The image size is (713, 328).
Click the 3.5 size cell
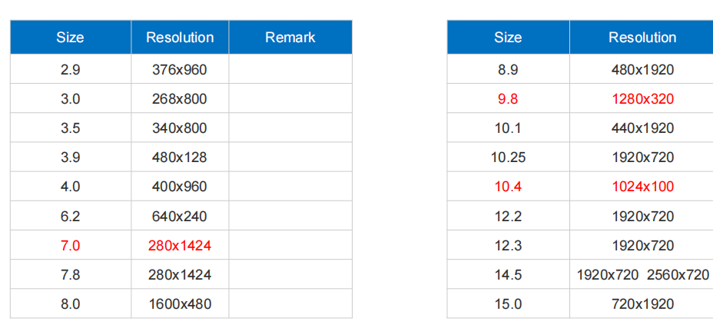[70, 128]
